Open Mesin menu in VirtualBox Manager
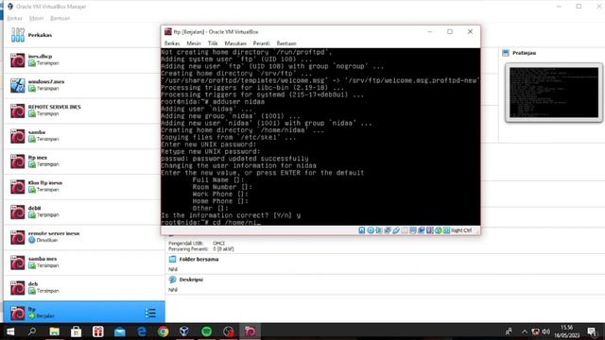The image size is (605, 340). (36, 18)
